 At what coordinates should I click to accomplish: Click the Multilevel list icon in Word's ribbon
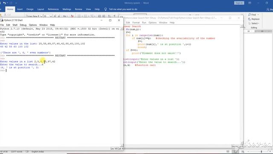pos(92,16)
